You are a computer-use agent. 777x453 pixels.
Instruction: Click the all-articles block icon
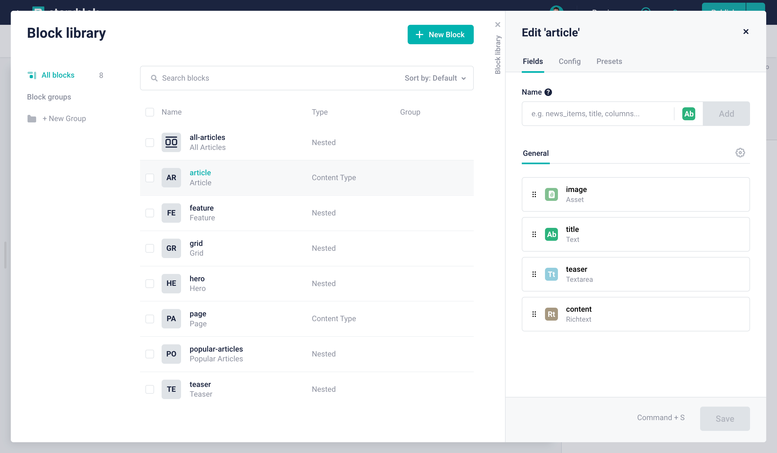pos(171,142)
